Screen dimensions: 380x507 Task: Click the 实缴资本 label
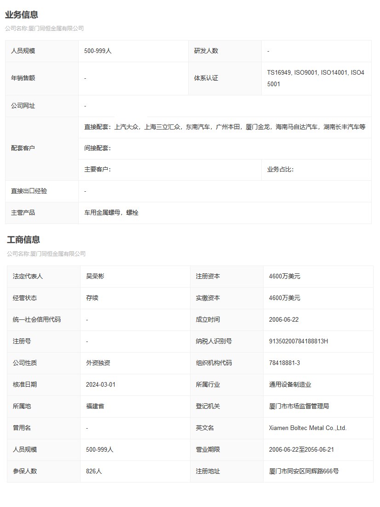[208, 298]
